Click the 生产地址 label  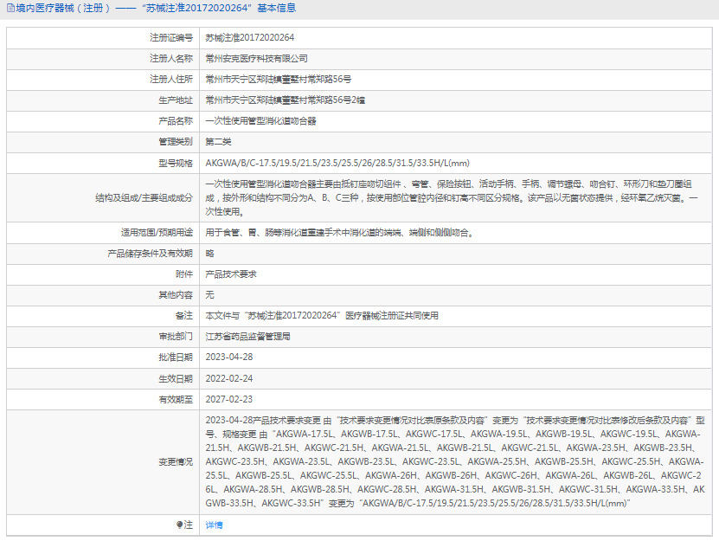[176, 100]
